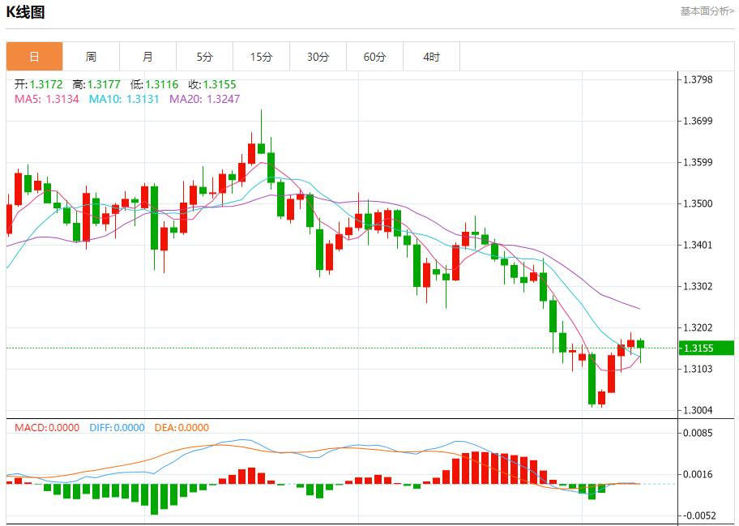Click the DIFF indicator label
The image size is (739, 526).
pyautogui.click(x=117, y=427)
